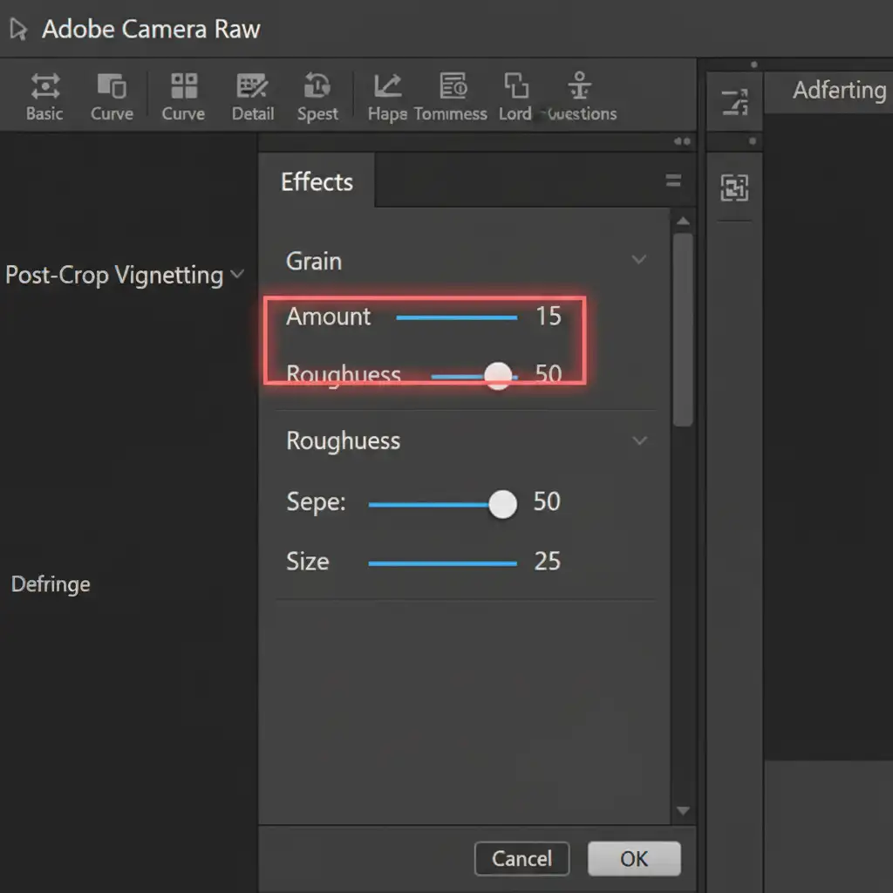
Task: Collapse the Roughuess section header chevron
Action: pyautogui.click(x=639, y=440)
